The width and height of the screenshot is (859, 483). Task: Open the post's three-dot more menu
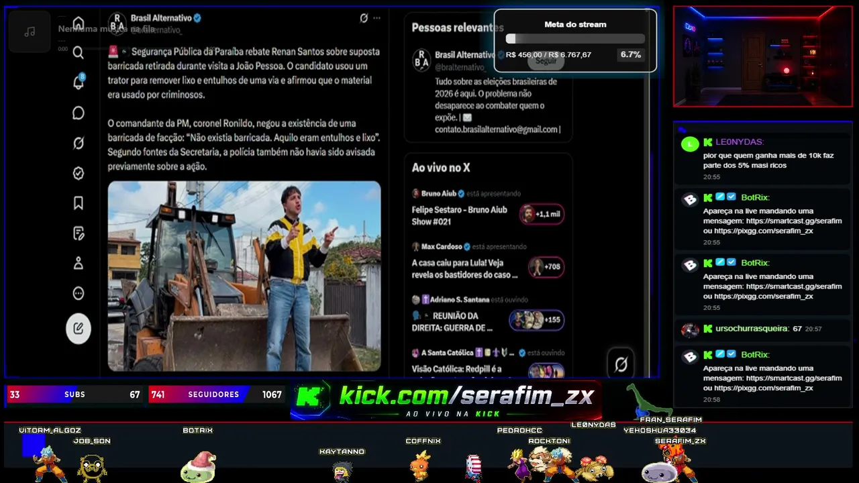376,18
